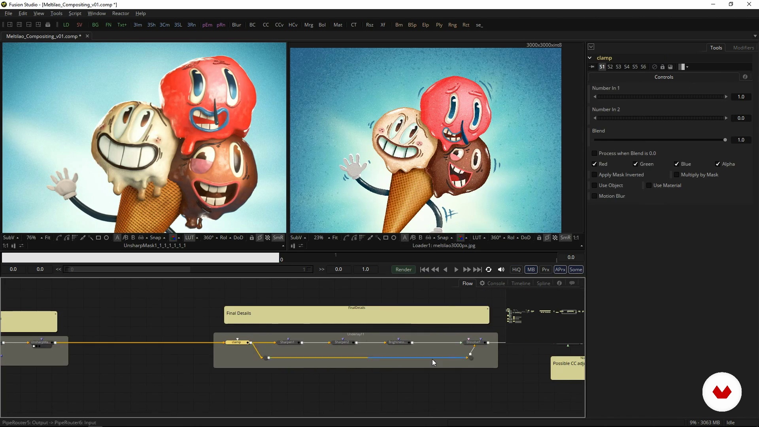Adjust the Number In 1 slider
The width and height of the screenshot is (759, 427).
(x=660, y=97)
